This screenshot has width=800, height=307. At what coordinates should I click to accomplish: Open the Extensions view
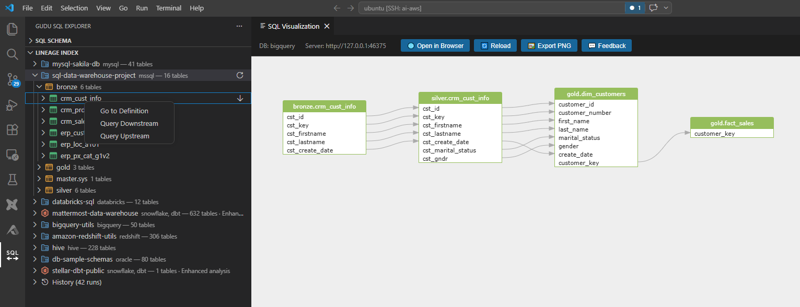tap(12, 129)
